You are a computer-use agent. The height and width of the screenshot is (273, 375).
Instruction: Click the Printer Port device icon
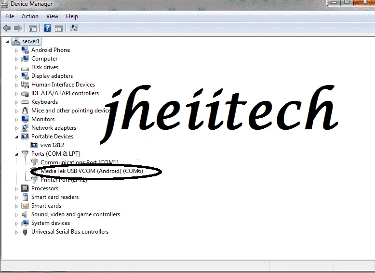(x=34, y=180)
